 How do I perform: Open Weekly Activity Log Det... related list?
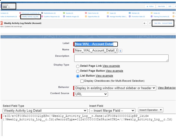click(31, 17)
